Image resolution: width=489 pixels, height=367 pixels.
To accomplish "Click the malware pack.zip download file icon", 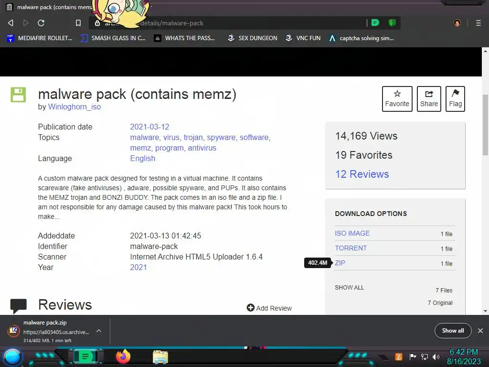I will (14, 331).
